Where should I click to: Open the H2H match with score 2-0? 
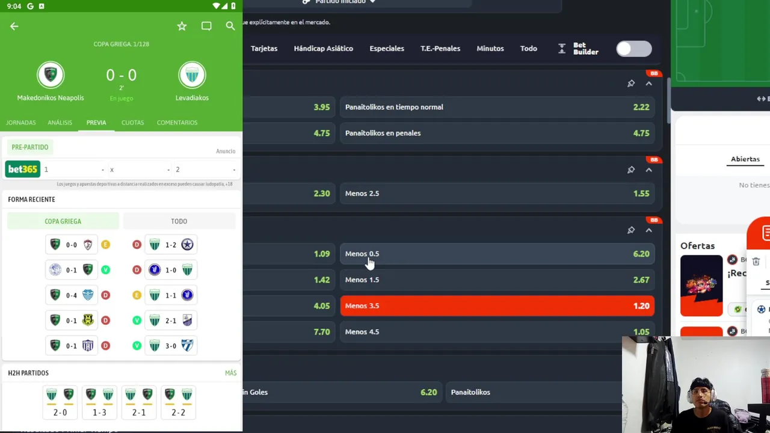pos(60,403)
